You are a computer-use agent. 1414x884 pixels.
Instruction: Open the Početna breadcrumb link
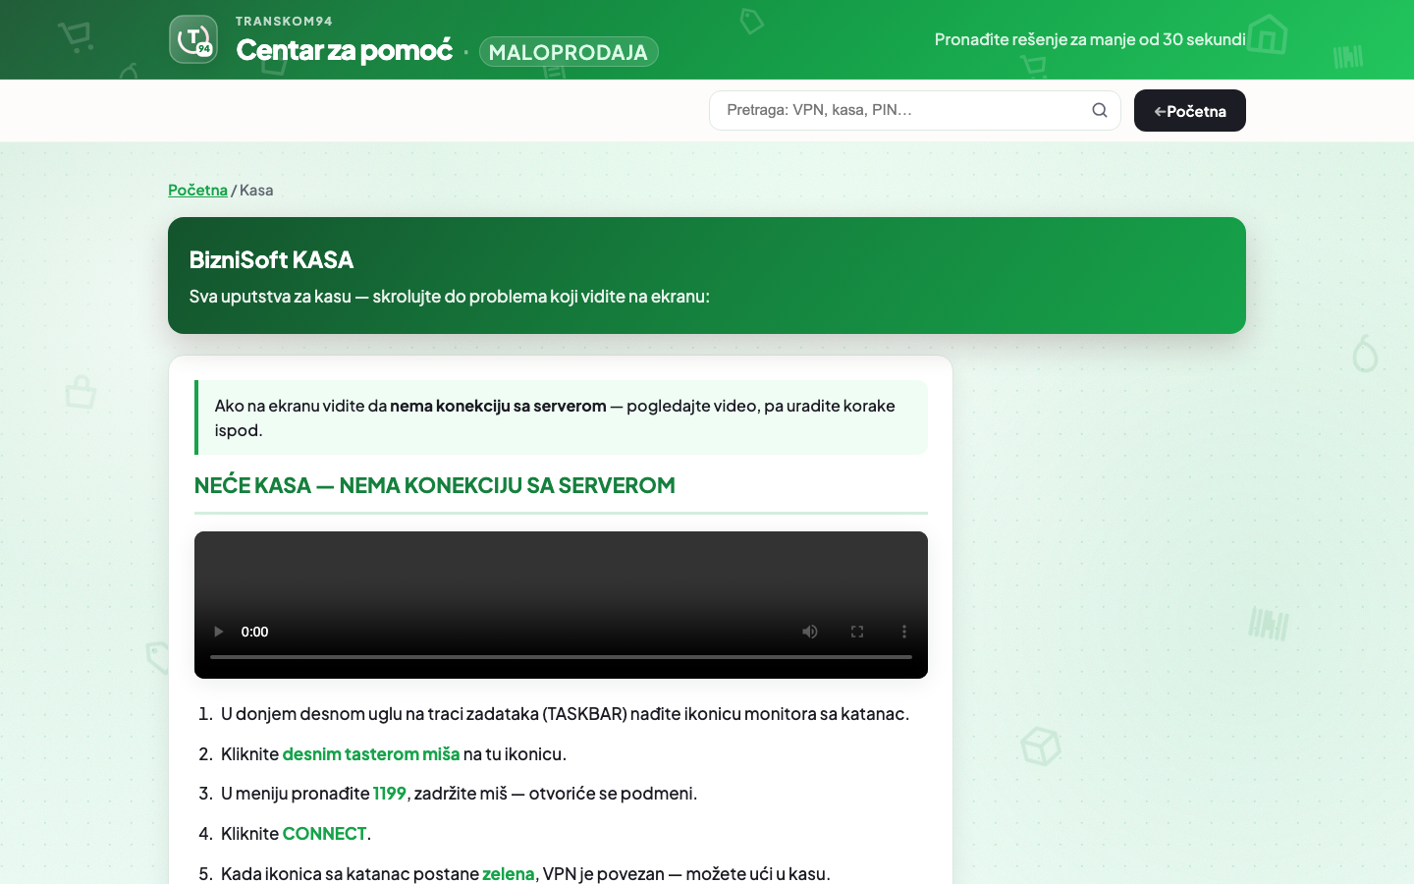pos(197,190)
